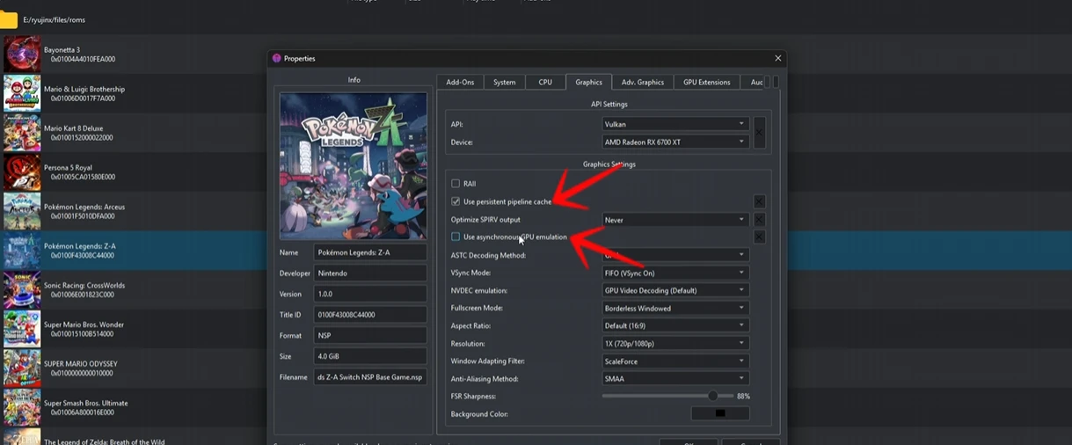Open the Anti-Aliasing Method dropdown
Screen dimensions: 1072x445
[675, 379]
